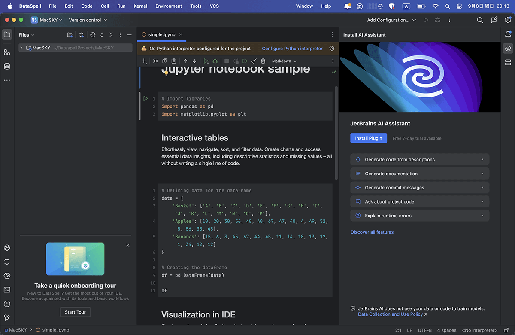Screen dimensions: 515x335
Task: Open the Database tool window
Action: pos(7,66)
